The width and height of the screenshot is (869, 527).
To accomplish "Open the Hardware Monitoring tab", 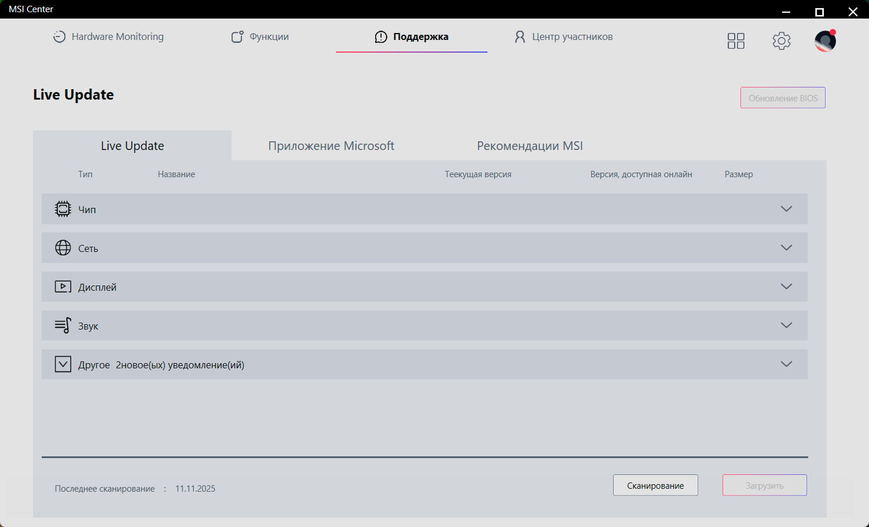I will pyautogui.click(x=108, y=36).
